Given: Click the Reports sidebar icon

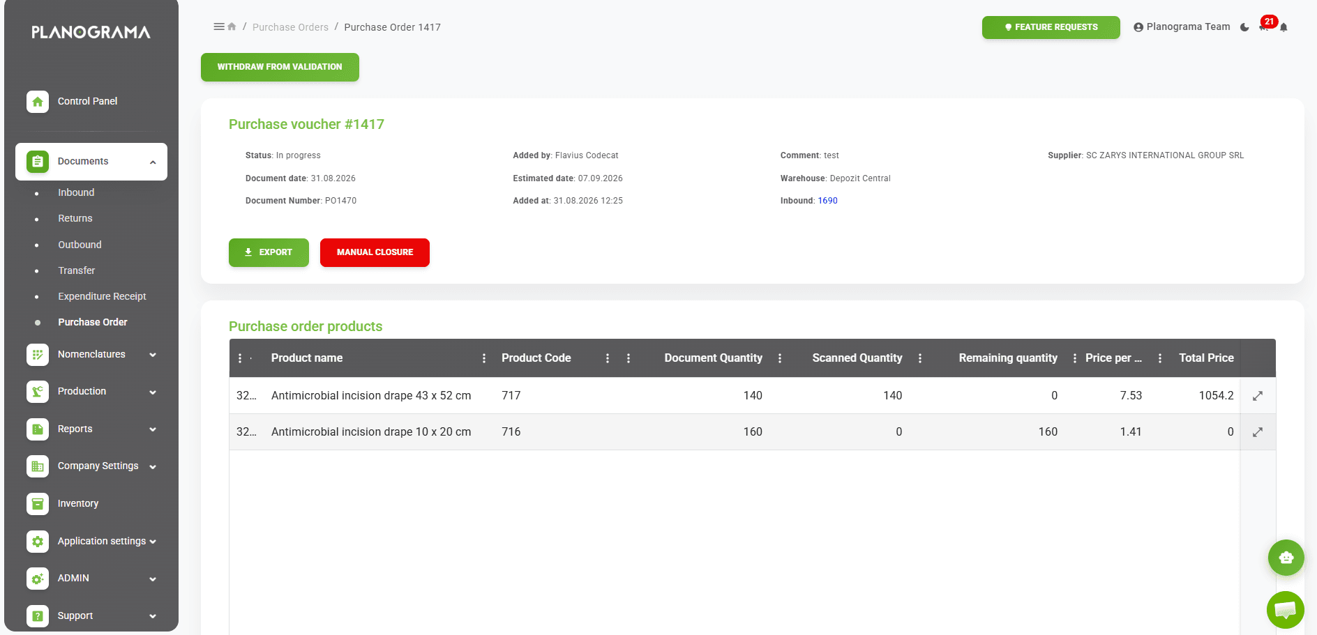Looking at the screenshot, I should [38, 429].
